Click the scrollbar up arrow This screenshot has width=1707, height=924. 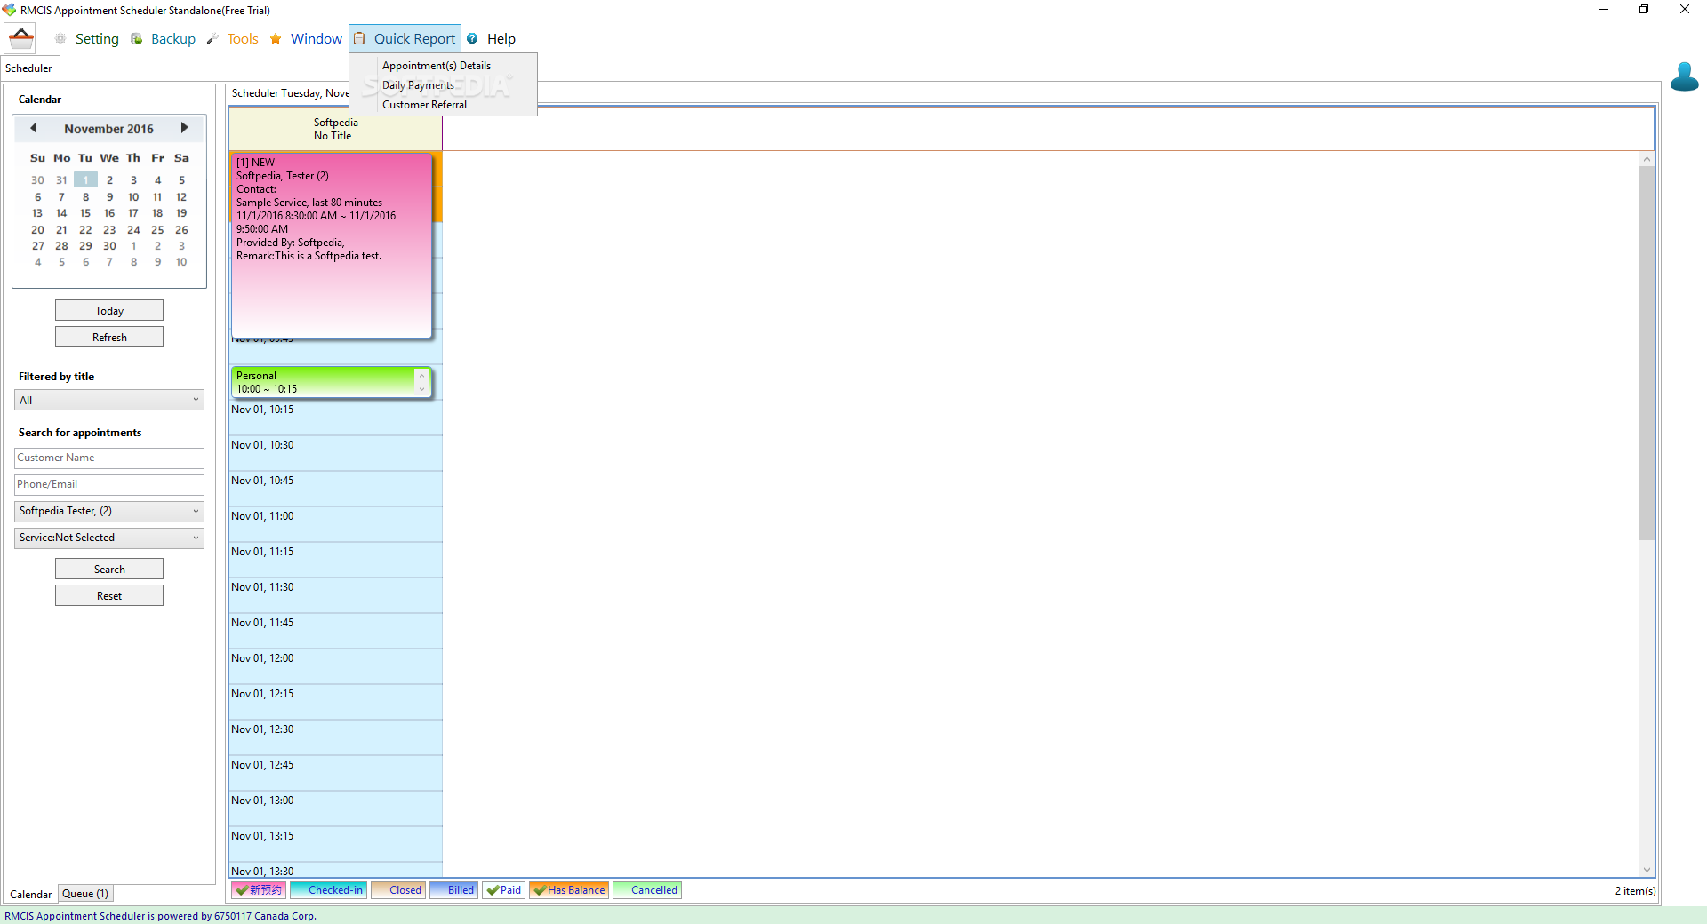(1647, 159)
